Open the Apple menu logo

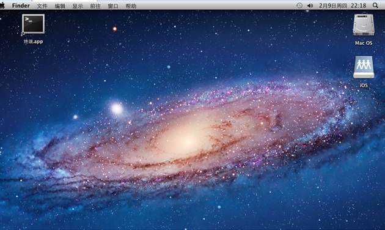pyautogui.click(x=2, y=6)
